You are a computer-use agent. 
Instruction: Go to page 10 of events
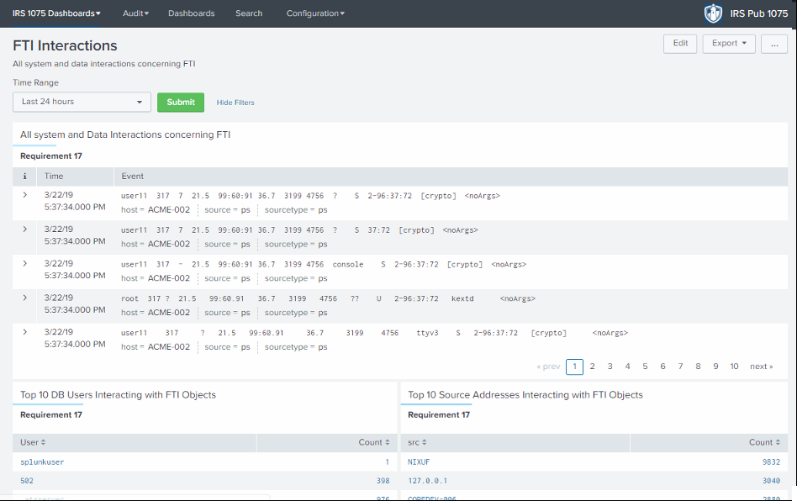(734, 367)
